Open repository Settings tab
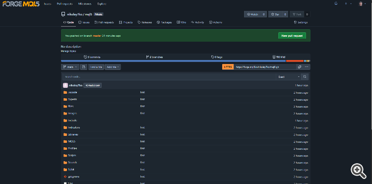 [301, 22]
